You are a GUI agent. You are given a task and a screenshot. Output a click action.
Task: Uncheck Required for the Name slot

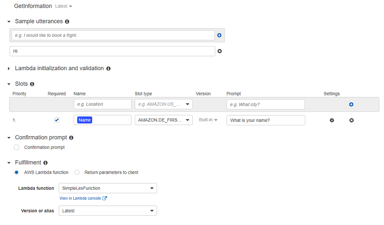(57, 120)
